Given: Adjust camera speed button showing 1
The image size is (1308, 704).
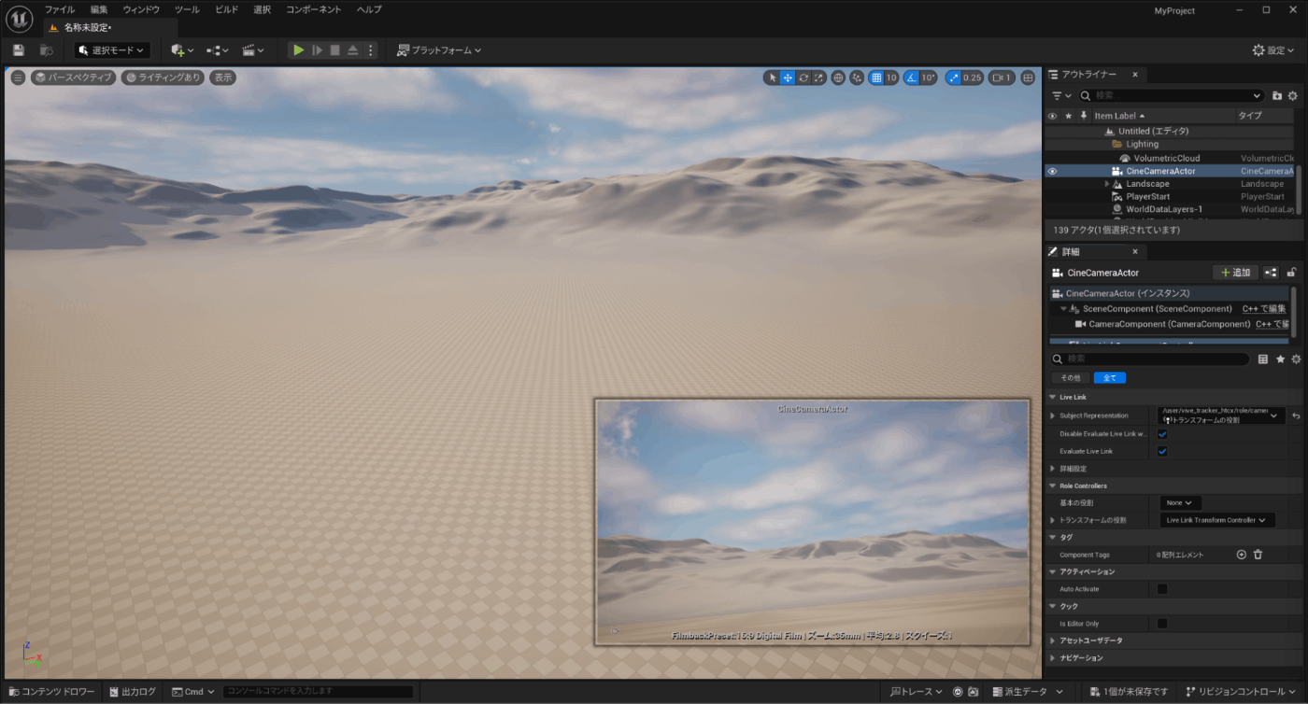Looking at the screenshot, I should point(1002,77).
